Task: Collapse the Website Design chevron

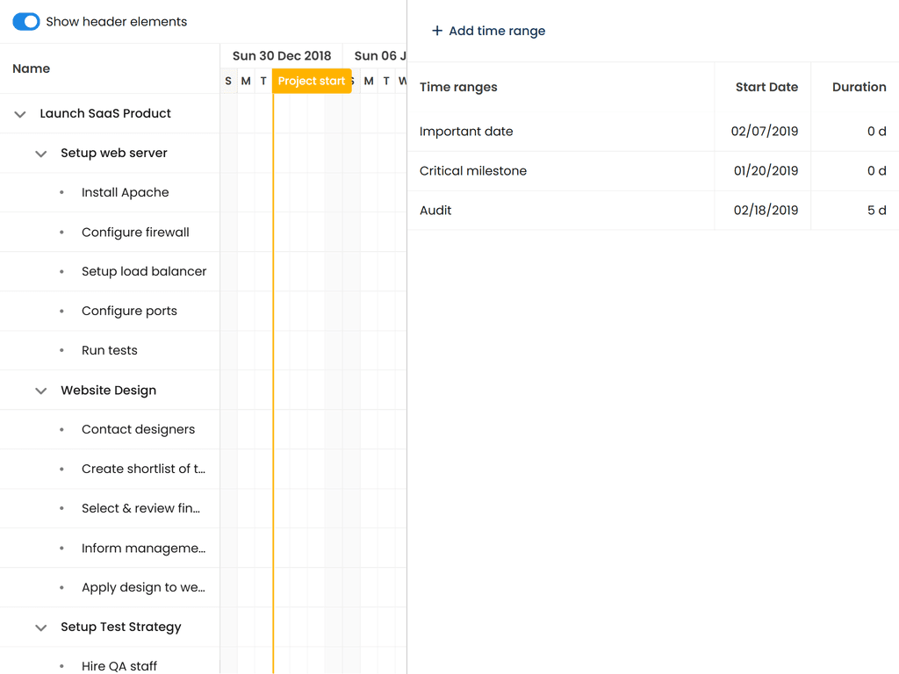Action: point(40,391)
